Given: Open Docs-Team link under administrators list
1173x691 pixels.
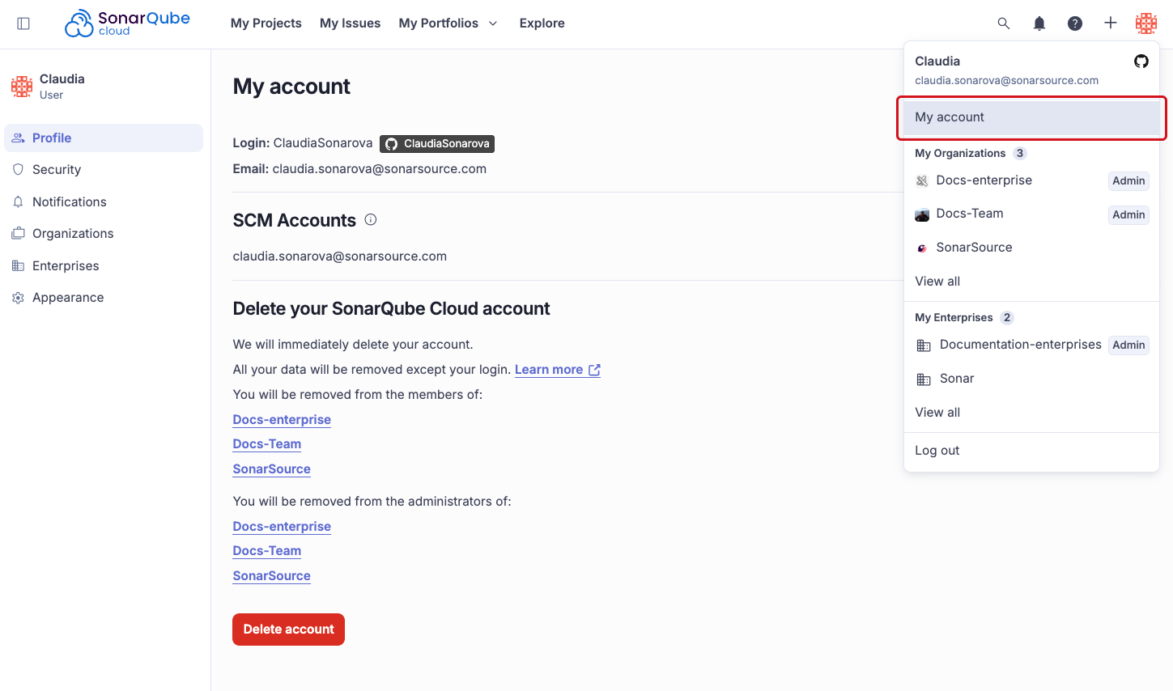Looking at the screenshot, I should [x=267, y=551].
